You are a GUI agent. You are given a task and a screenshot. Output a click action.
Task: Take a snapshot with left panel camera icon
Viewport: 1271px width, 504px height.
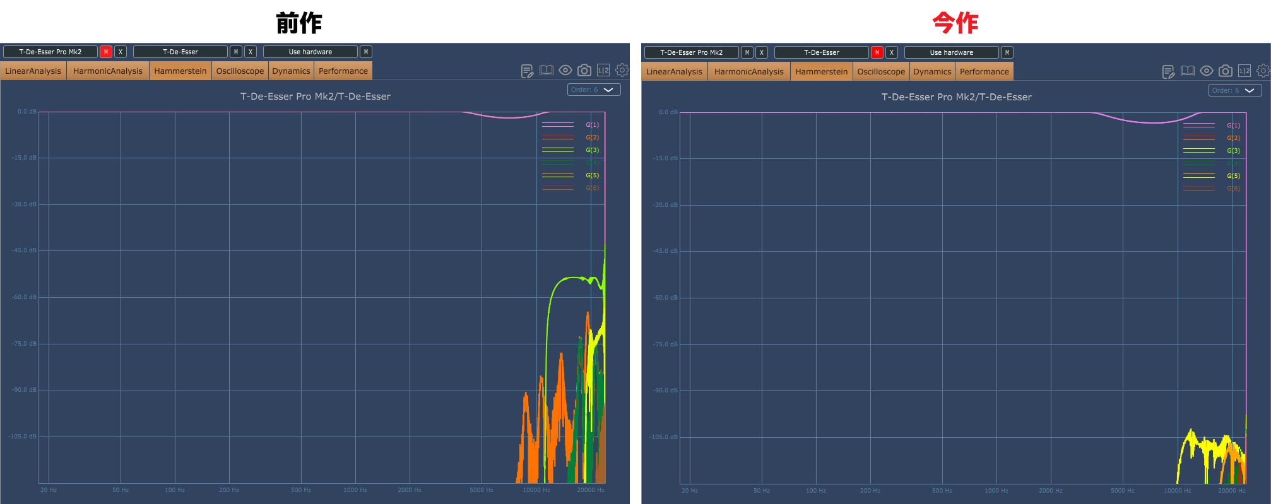584,70
